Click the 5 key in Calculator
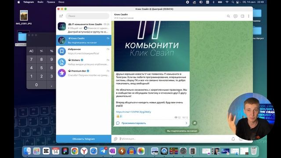 tap(41, 68)
